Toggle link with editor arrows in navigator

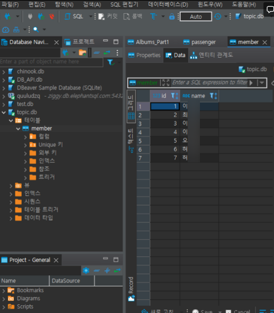[107, 53]
